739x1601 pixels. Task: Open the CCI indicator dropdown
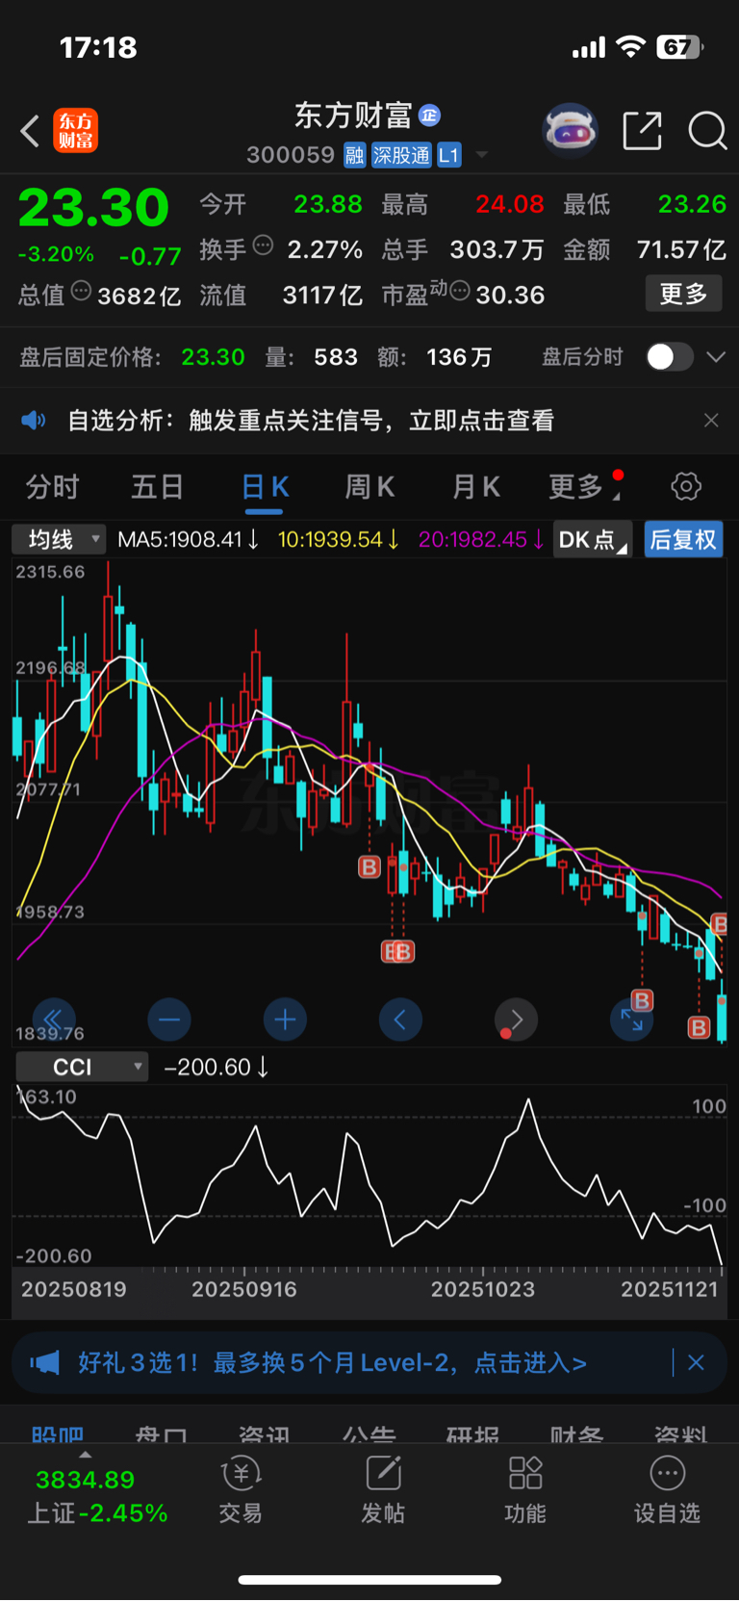82,1067
